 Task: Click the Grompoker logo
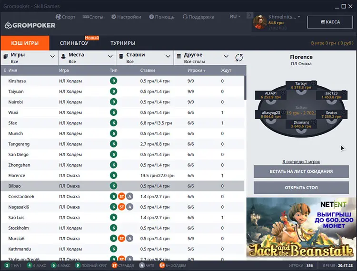30,25
